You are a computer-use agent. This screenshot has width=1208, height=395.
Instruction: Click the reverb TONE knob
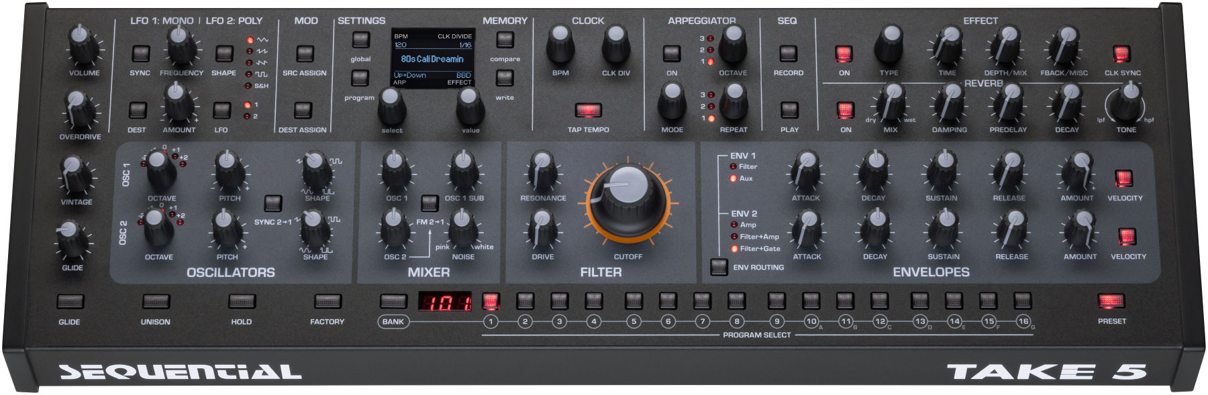[x=1128, y=102]
